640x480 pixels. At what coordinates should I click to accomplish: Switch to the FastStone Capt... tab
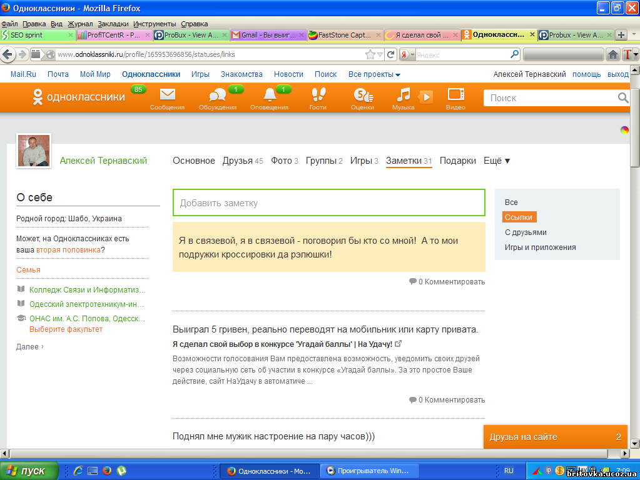345,35
